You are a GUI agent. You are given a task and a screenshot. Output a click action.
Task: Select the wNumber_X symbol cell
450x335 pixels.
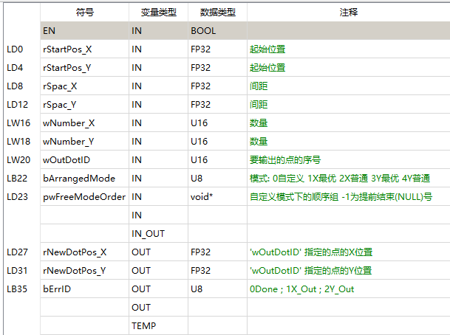coord(85,122)
